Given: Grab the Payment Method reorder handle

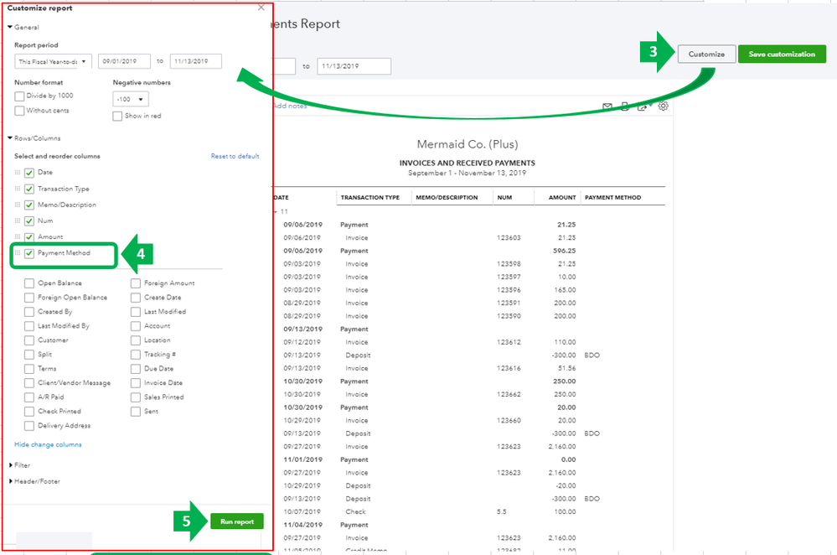Looking at the screenshot, I should [x=17, y=252].
